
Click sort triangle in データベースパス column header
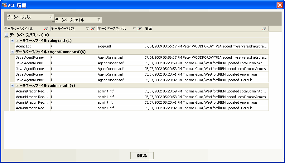pos(87,29)
